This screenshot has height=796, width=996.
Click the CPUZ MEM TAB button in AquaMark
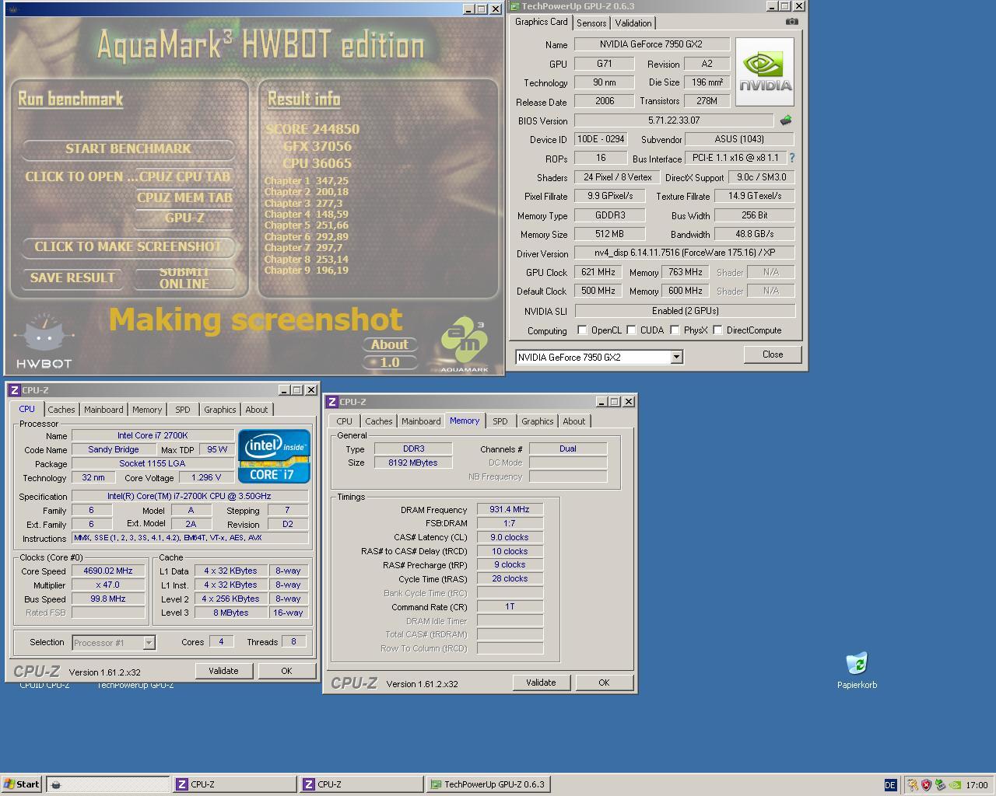[x=184, y=197]
